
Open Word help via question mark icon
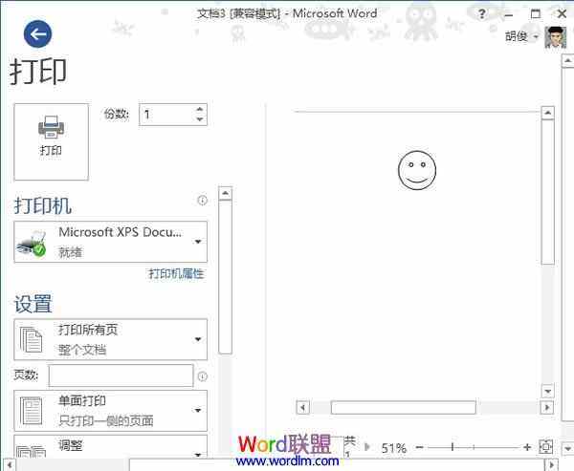click(482, 14)
